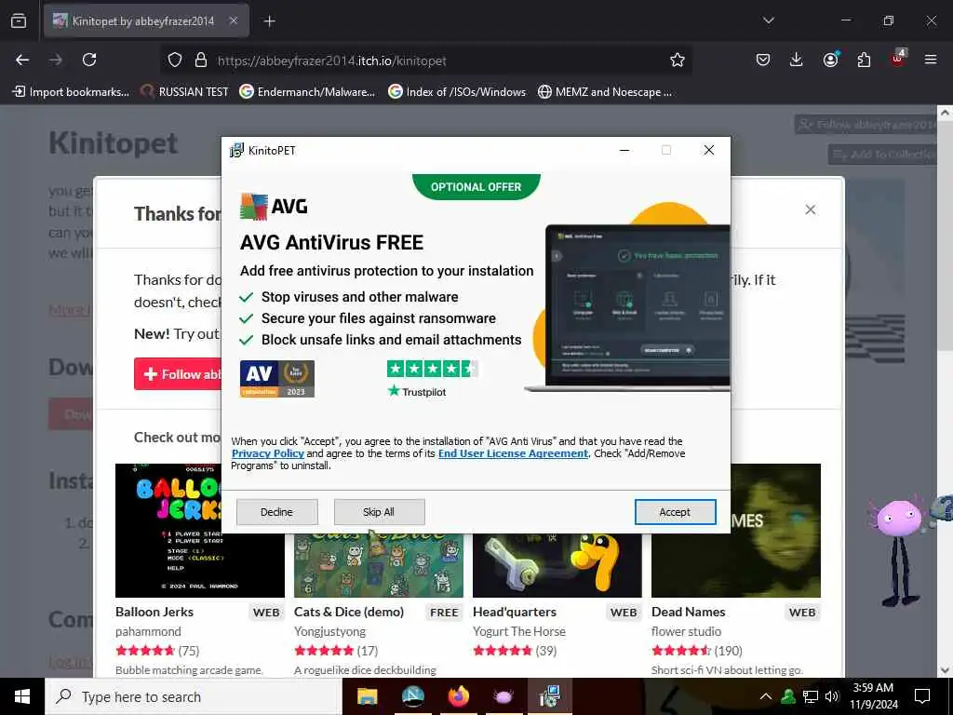Close the Kinitopet browser tab
This screenshot has height=715, width=953.
point(234,21)
